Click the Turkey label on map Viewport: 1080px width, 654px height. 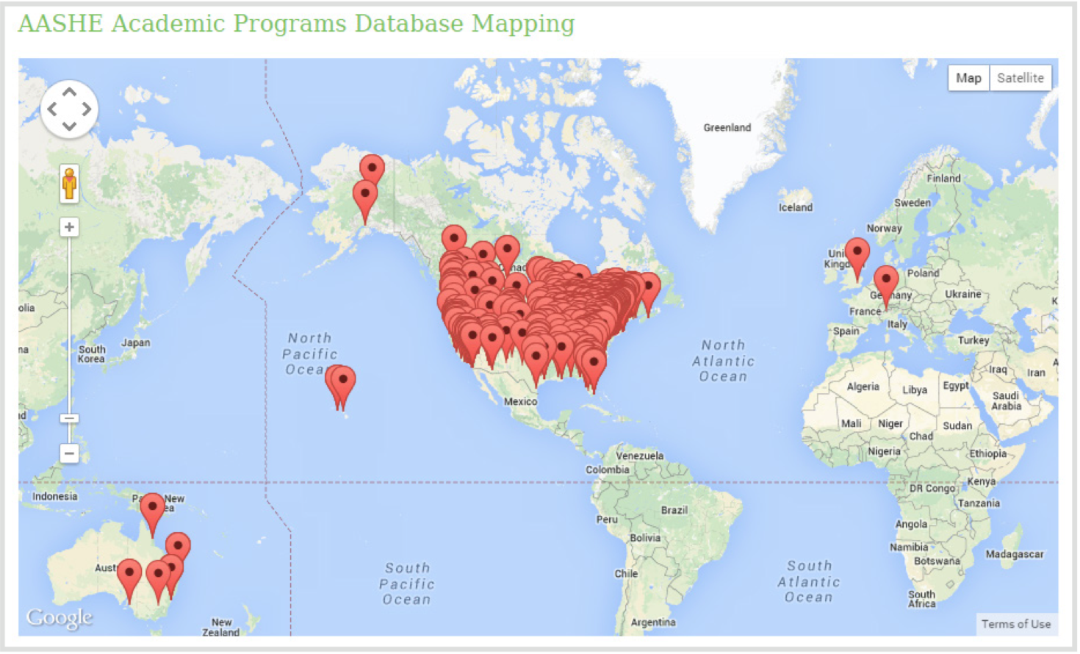point(973,340)
